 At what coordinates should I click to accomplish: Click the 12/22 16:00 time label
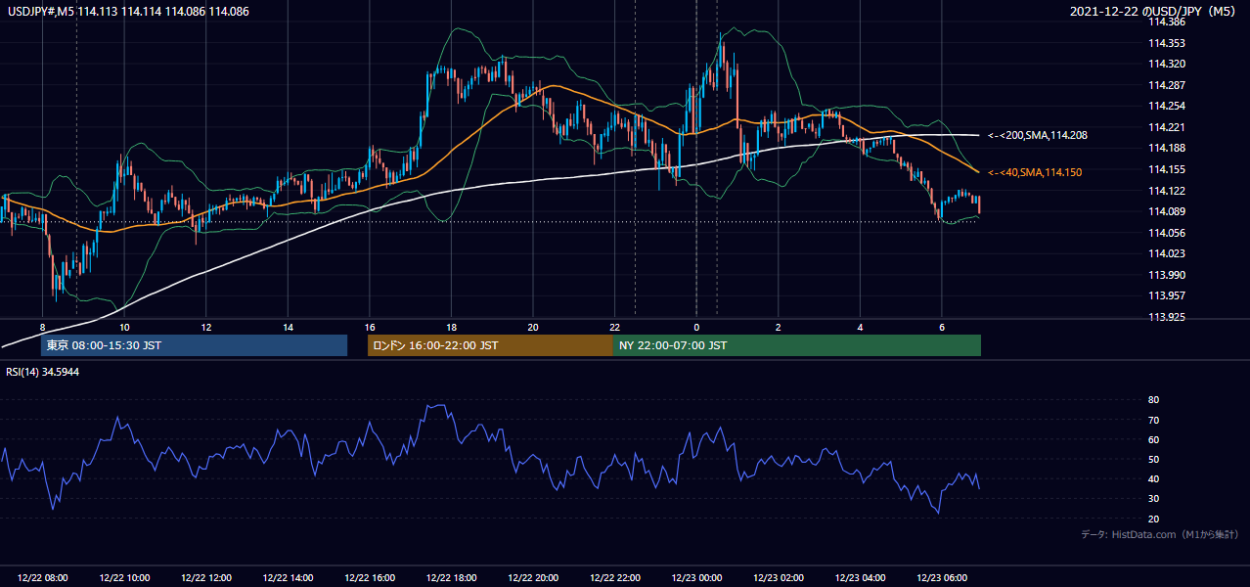pyautogui.click(x=370, y=578)
